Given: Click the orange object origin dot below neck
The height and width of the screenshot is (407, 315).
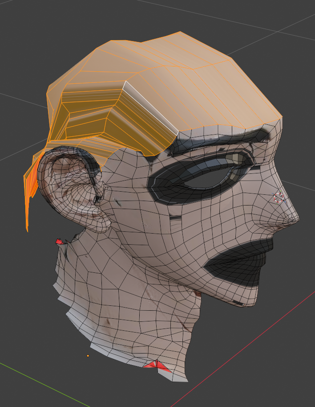Looking at the screenshot, I should [88, 356].
